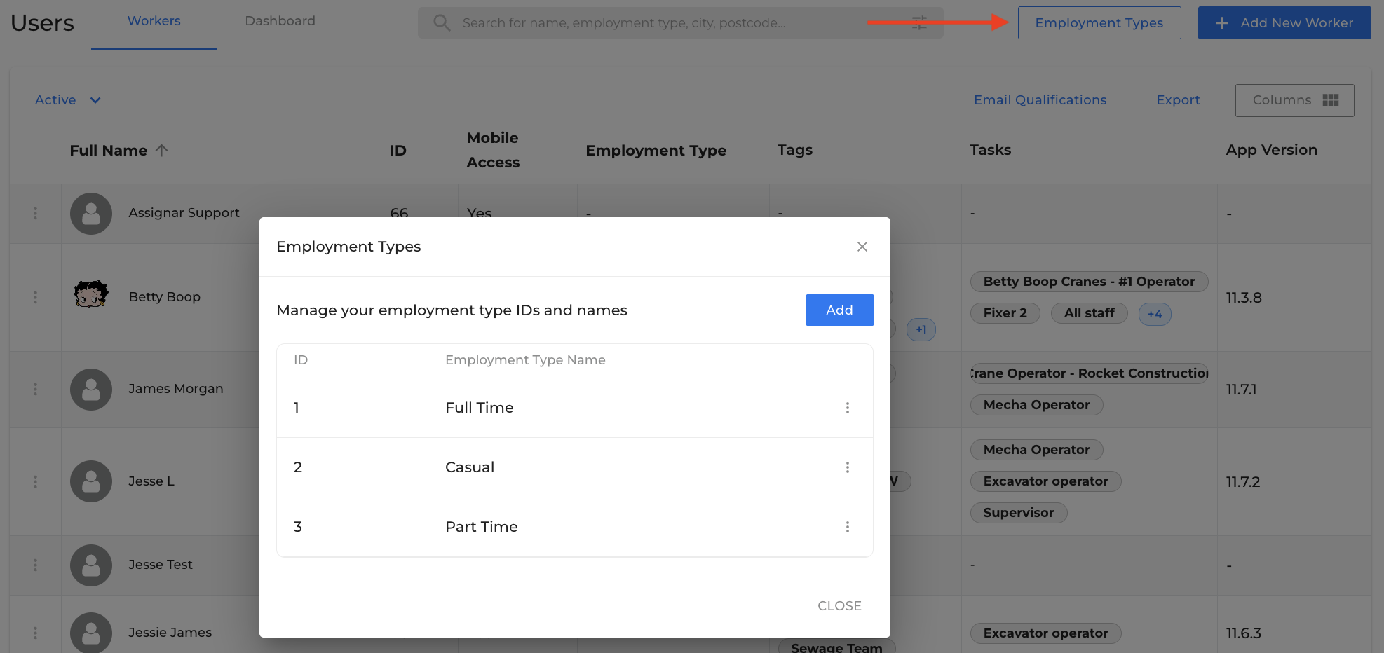The image size is (1384, 653).
Task: Click the Tags column header
Action: 795,150
